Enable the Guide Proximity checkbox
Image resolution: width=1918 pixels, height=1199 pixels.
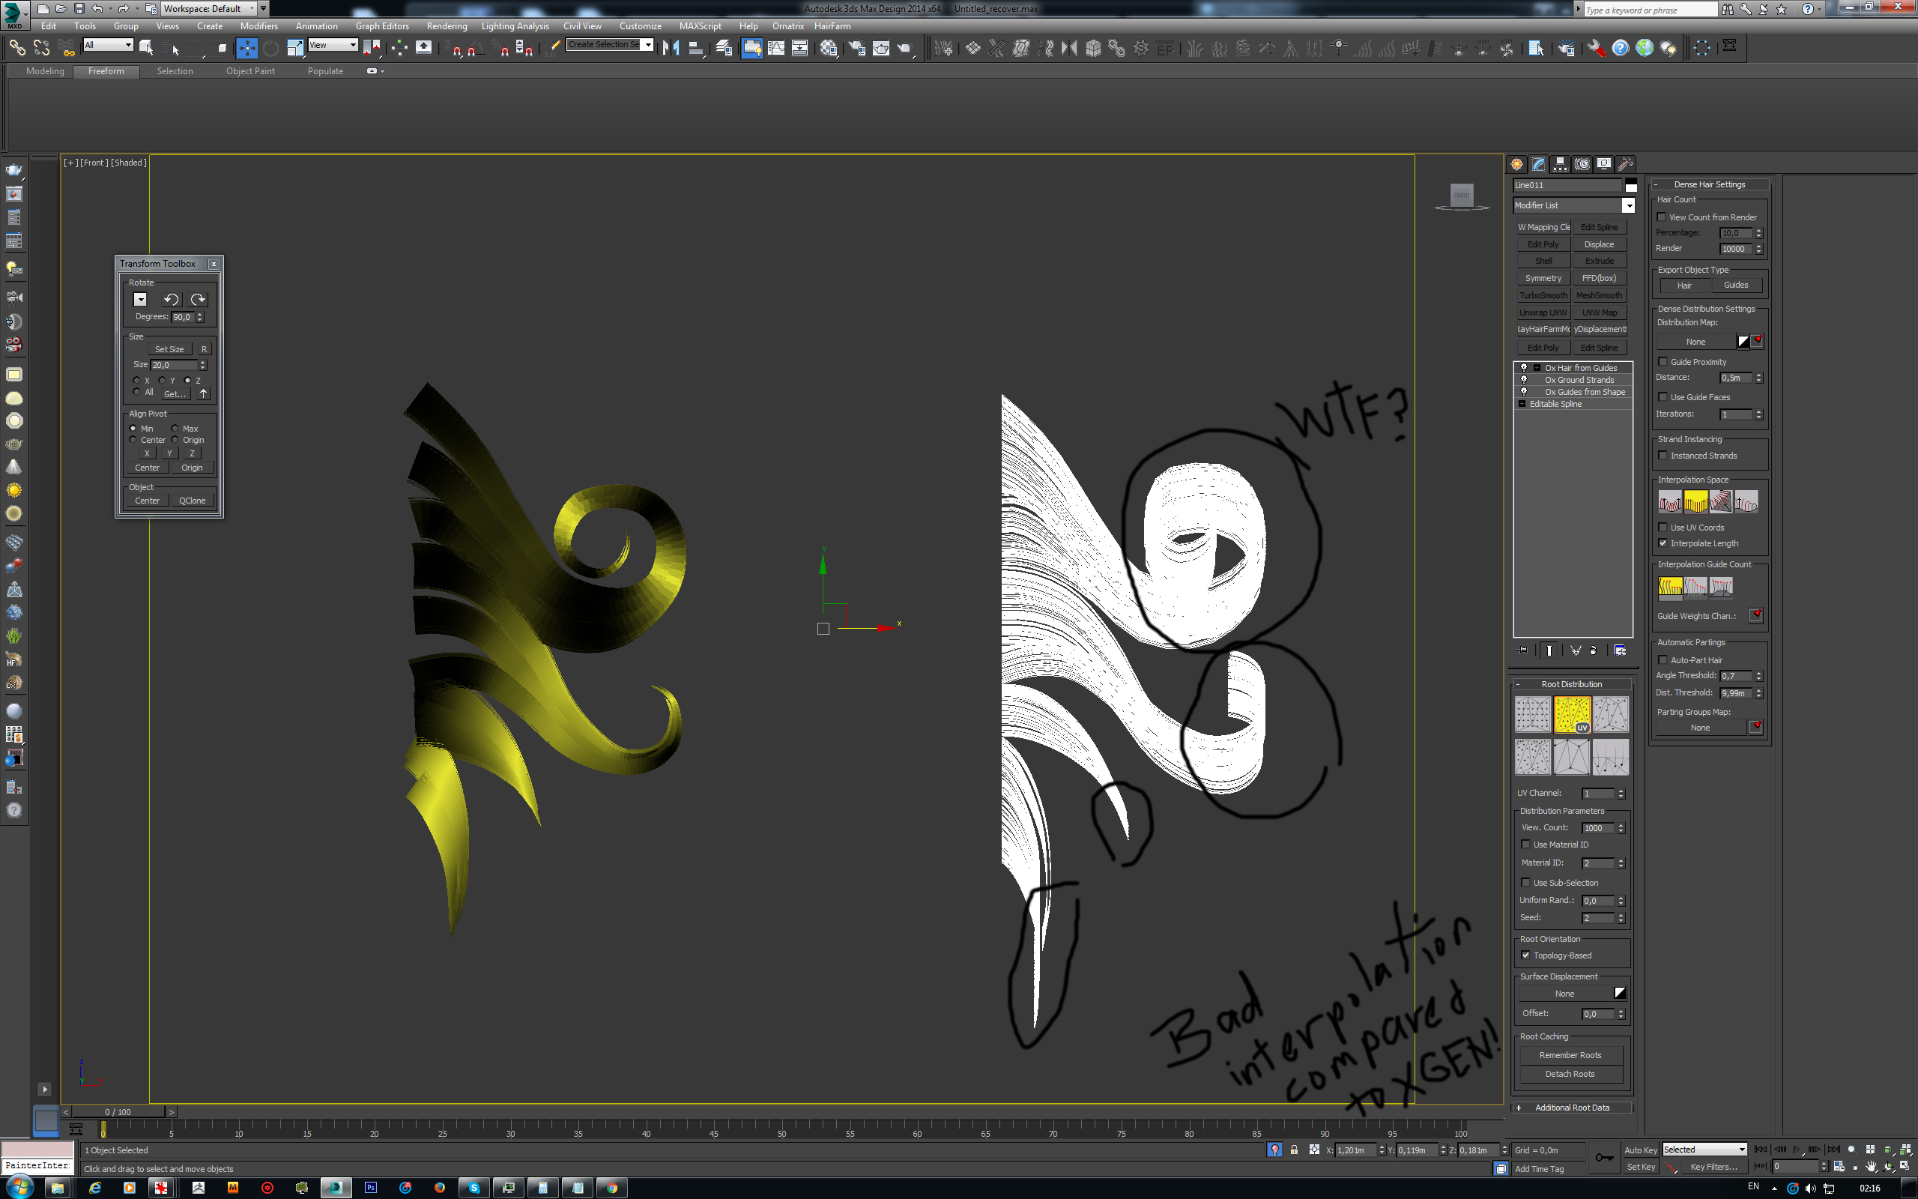click(1663, 362)
